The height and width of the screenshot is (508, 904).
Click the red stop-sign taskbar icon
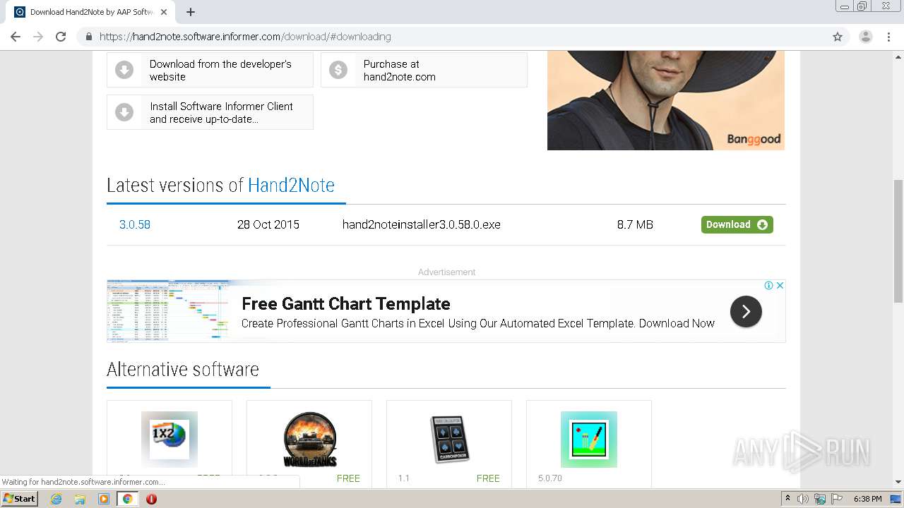[151, 499]
